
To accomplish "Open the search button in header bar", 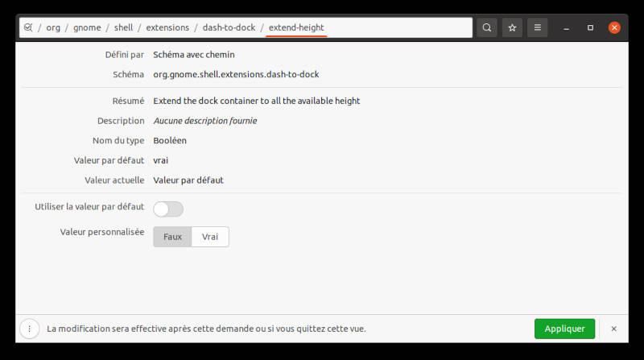I will click(486, 27).
